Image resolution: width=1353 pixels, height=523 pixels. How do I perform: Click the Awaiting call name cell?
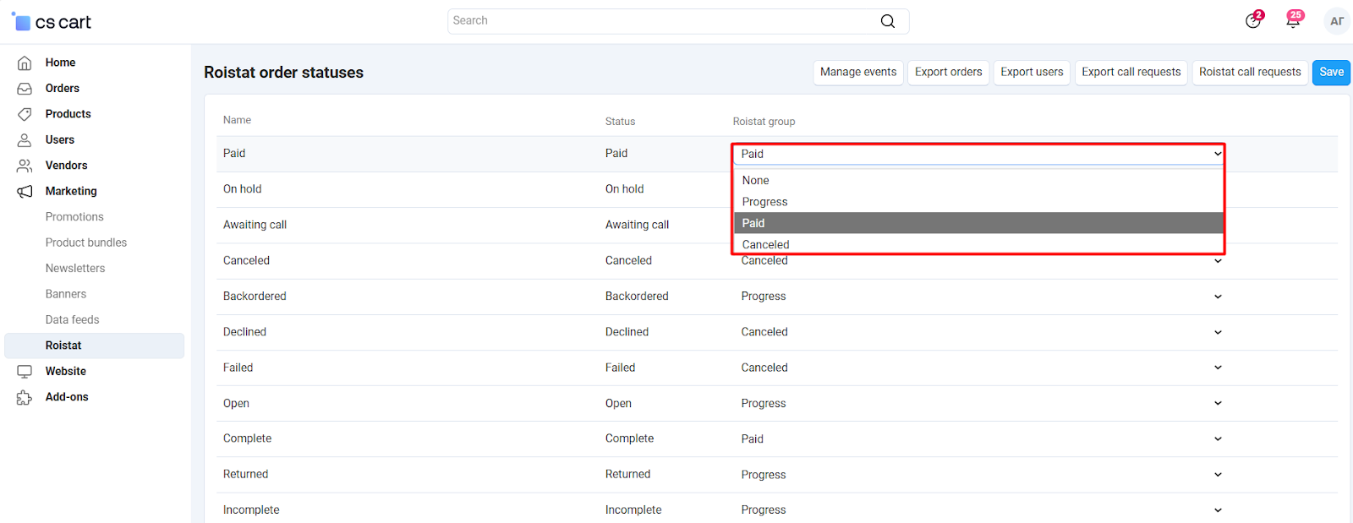click(255, 225)
